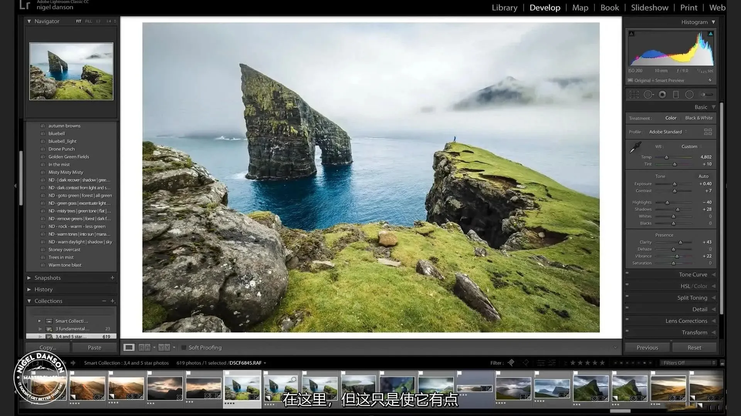Image resolution: width=741 pixels, height=416 pixels.
Task: Select the Adjustment Brush tool
Action: coord(707,94)
